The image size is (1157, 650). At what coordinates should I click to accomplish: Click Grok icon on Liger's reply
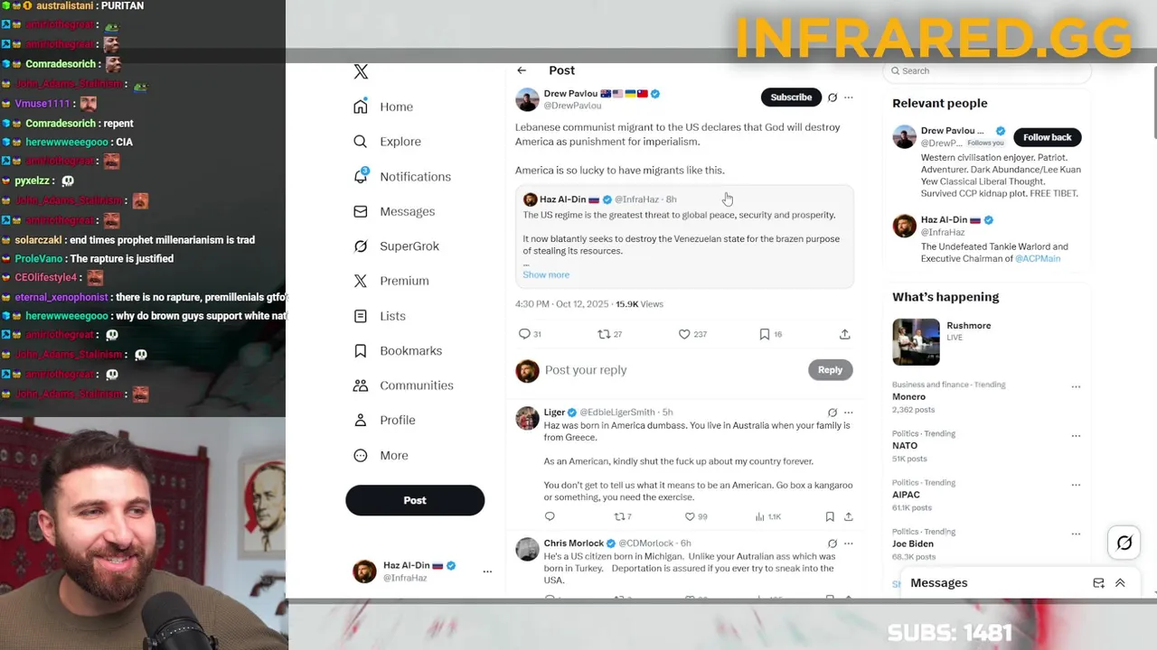[x=832, y=413]
